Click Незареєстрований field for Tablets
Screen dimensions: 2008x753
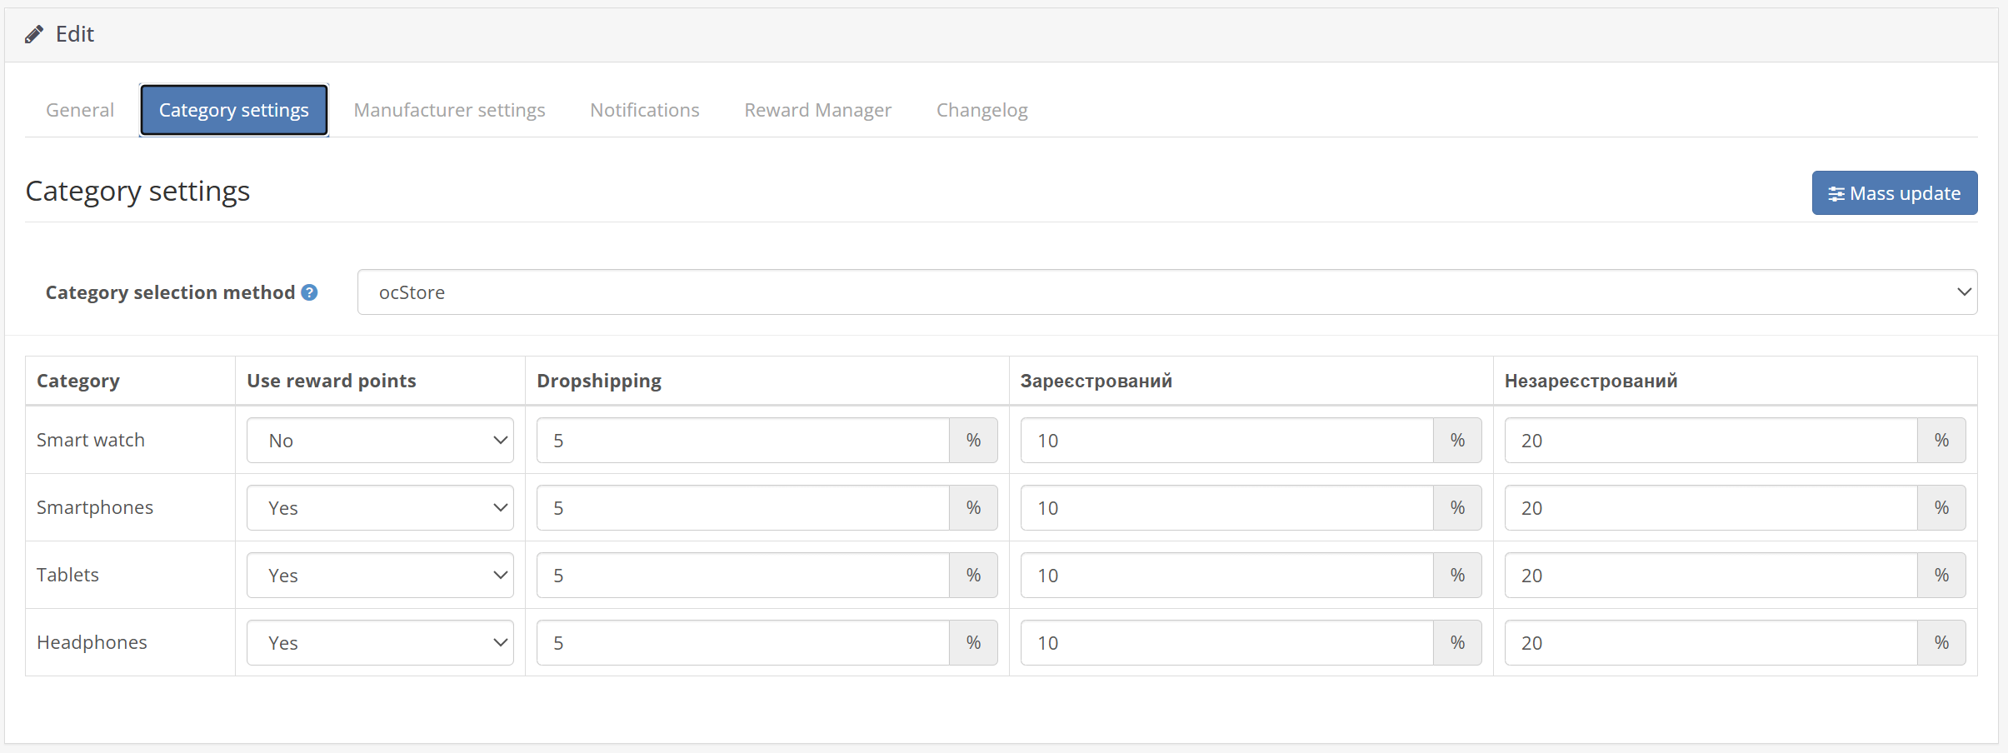[1711, 576]
